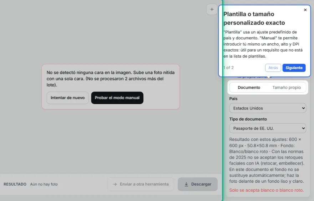Open the Tipo de documento dropdown
The image size is (314, 201).
268,128
